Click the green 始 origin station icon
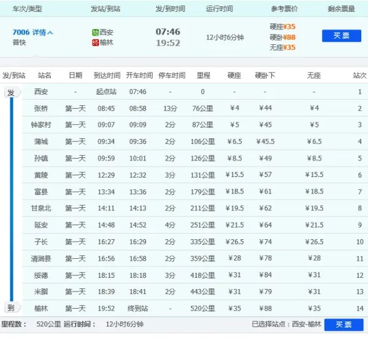The height and width of the screenshot is (340, 368). 95,32
